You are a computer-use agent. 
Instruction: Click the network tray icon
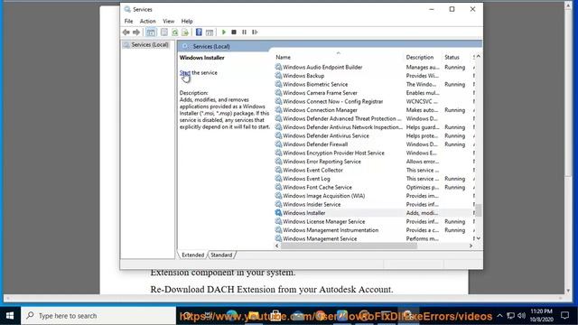click(x=510, y=316)
